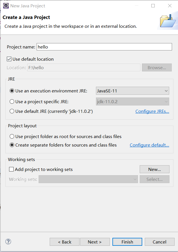
Task: Cancel the New Java Project dialog
Action: tap(159, 242)
